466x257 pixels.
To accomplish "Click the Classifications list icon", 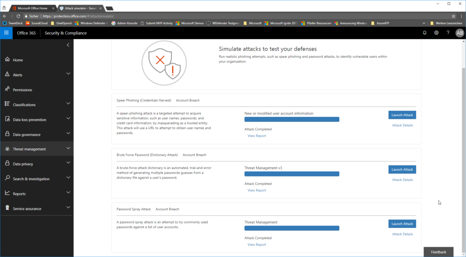I will (x=7, y=104).
